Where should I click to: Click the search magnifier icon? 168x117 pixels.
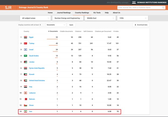pos(164,8)
